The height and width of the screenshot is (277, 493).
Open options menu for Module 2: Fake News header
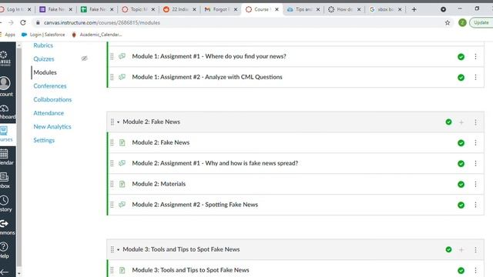[x=475, y=122]
